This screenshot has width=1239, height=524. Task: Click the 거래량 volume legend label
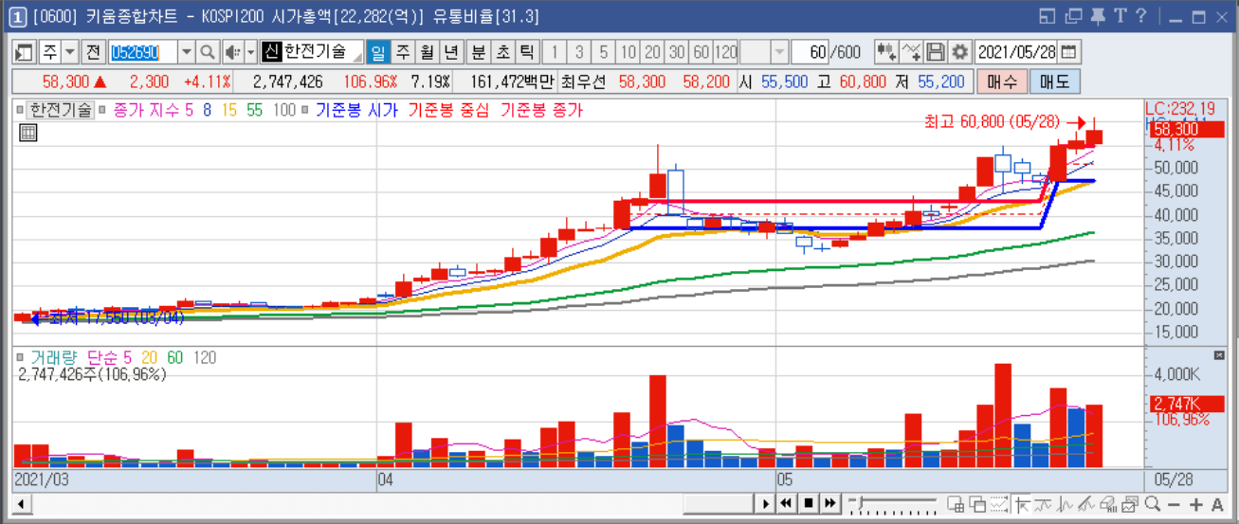point(54,357)
